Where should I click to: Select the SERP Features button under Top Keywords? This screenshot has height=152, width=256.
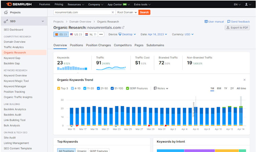(99, 150)
